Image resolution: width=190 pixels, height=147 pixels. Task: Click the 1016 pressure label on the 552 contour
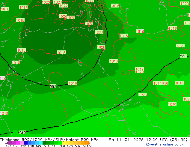pyautogui.click(x=73, y=83)
